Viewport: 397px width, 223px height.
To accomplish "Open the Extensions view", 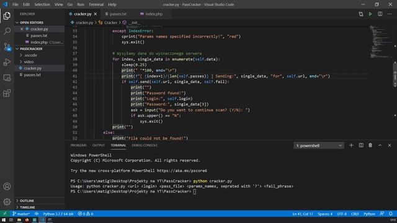I will (7, 93).
